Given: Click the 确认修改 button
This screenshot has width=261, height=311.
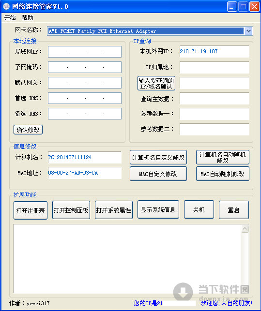Looking at the screenshot, I should [x=28, y=130].
